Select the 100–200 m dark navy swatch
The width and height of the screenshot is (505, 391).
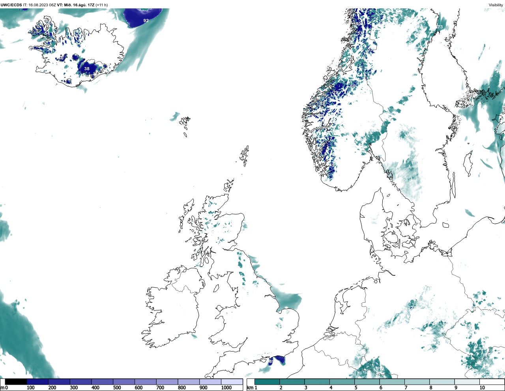click(37, 382)
